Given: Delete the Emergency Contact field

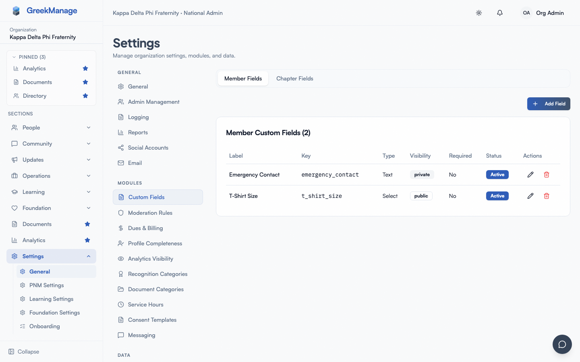Looking at the screenshot, I should click(x=547, y=175).
